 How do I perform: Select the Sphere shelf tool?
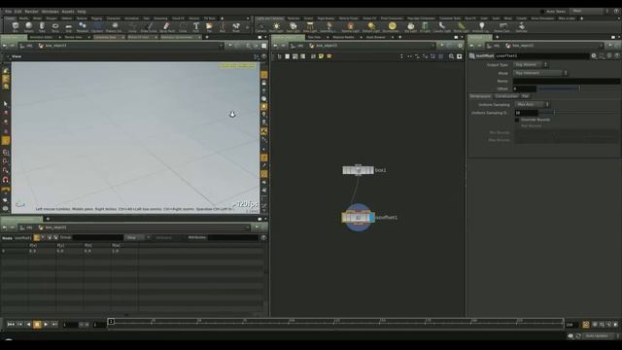(28, 27)
